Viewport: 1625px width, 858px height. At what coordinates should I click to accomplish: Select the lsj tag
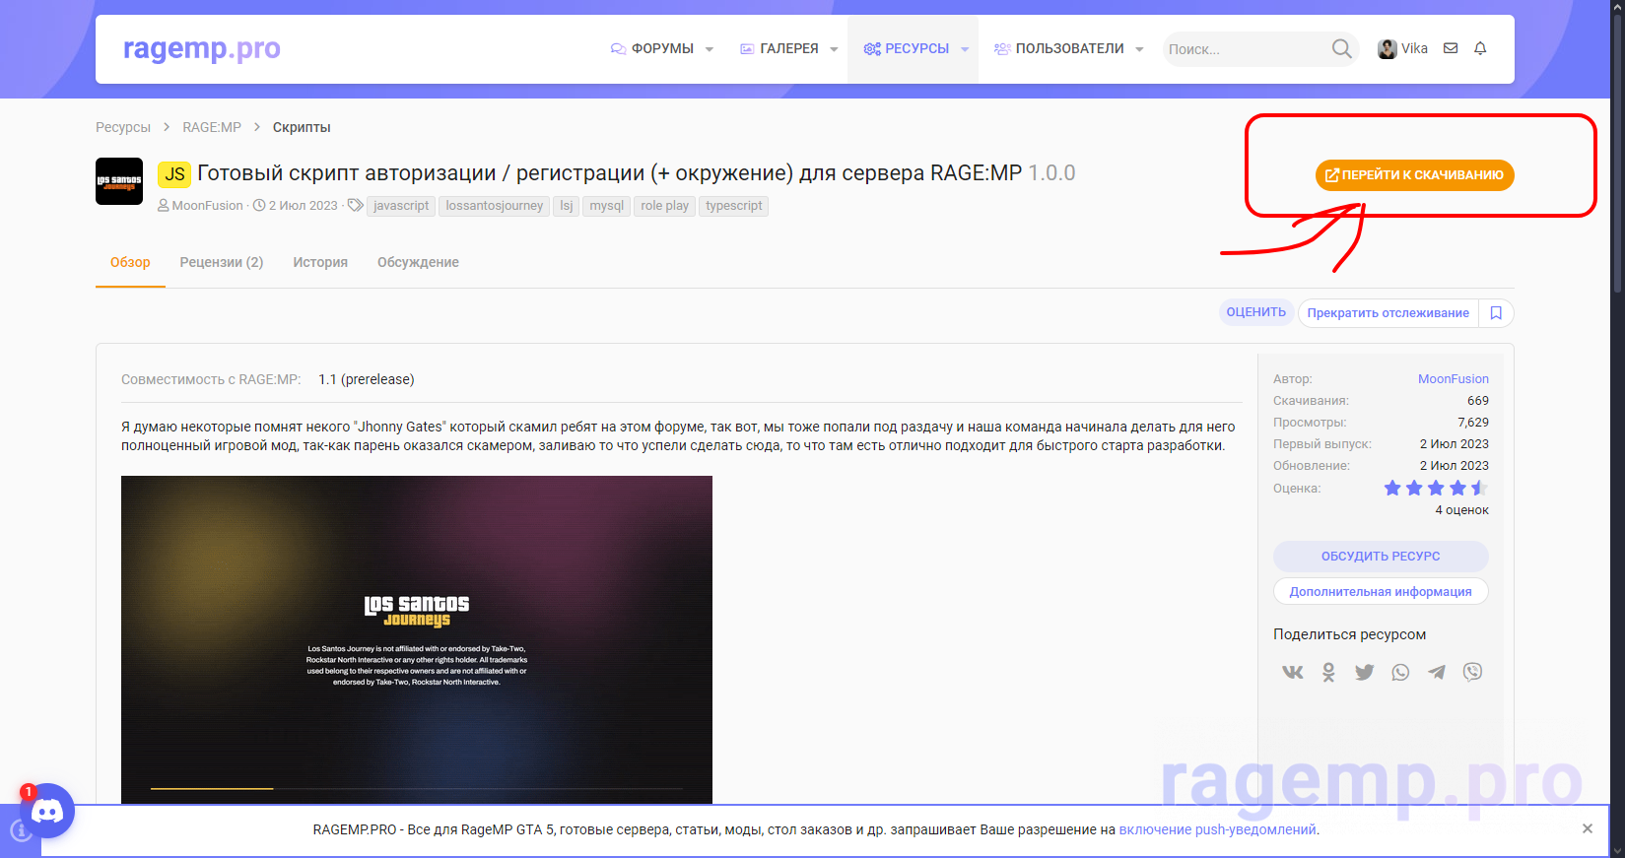click(x=567, y=206)
